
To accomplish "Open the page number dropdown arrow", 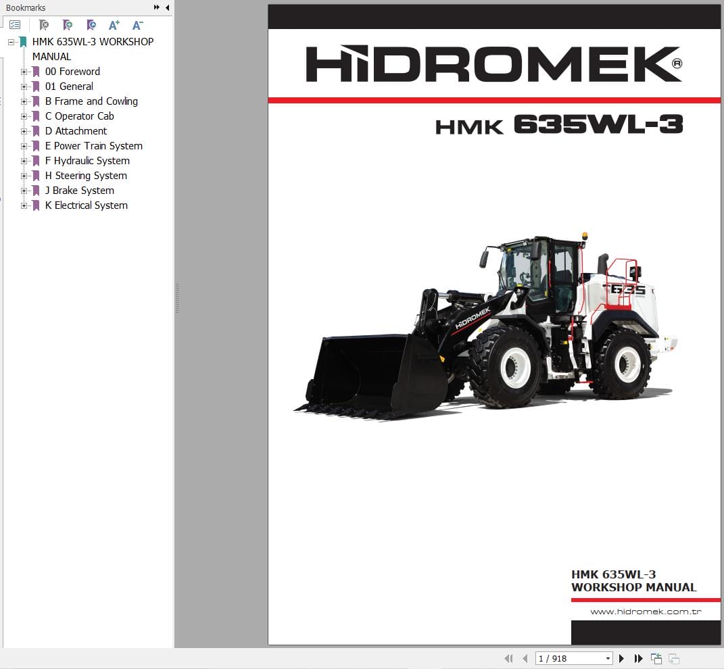I will [x=608, y=658].
